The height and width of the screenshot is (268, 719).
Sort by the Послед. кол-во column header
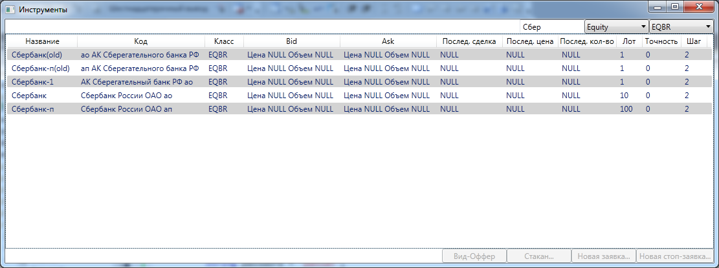coord(587,41)
